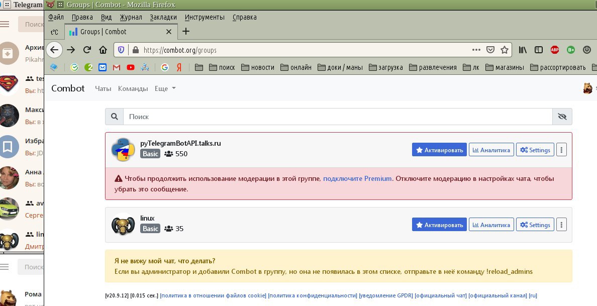Click the site security padlock icon
The height and width of the screenshot is (306, 597).
pyautogui.click(x=135, y=50)
